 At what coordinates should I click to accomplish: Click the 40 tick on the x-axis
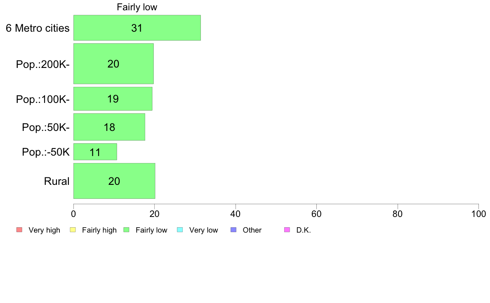tap(236, 214)
